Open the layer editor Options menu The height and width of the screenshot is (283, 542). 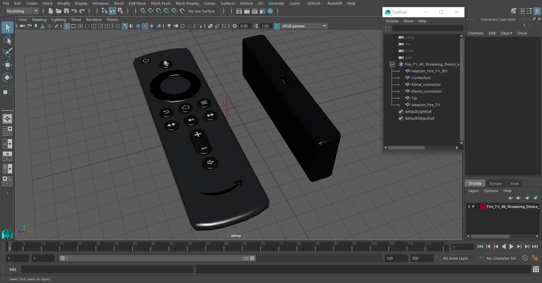pyautogui.click(x=491, y=191)
